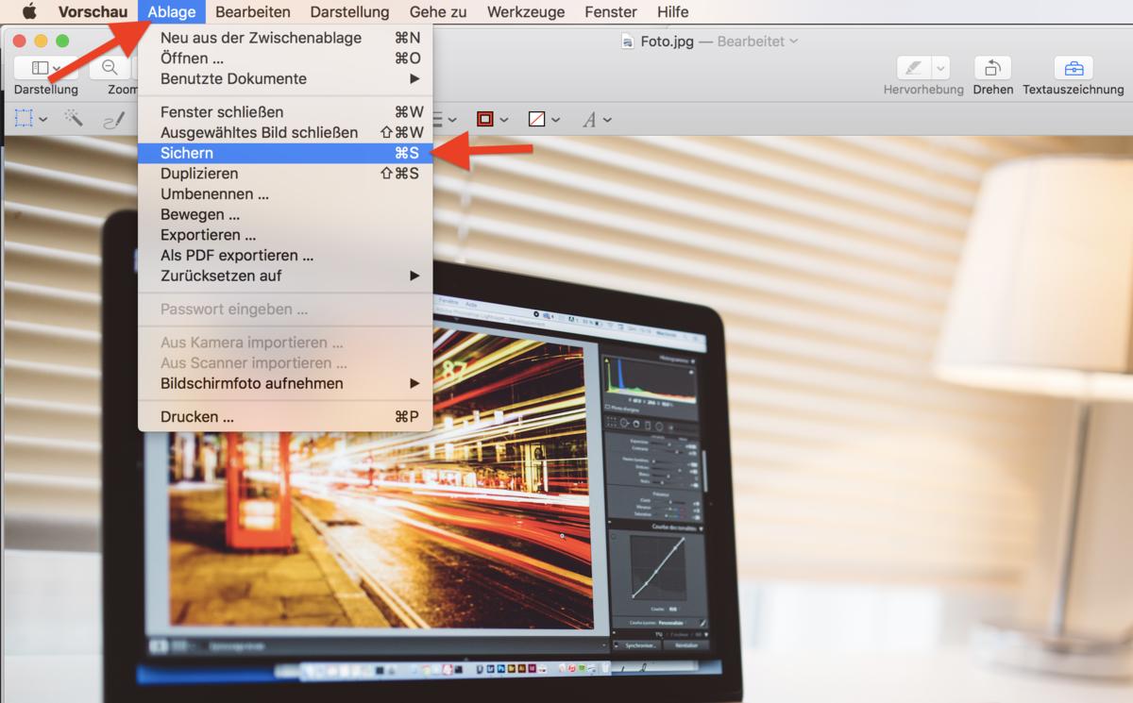
Task: Select Umbenennen ...
Action: coord(285,193)
